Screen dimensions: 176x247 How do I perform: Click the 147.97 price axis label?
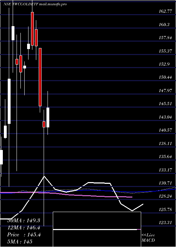(165, 91)
